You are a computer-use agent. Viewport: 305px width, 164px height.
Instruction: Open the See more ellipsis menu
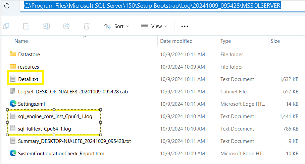coord(185,26)
